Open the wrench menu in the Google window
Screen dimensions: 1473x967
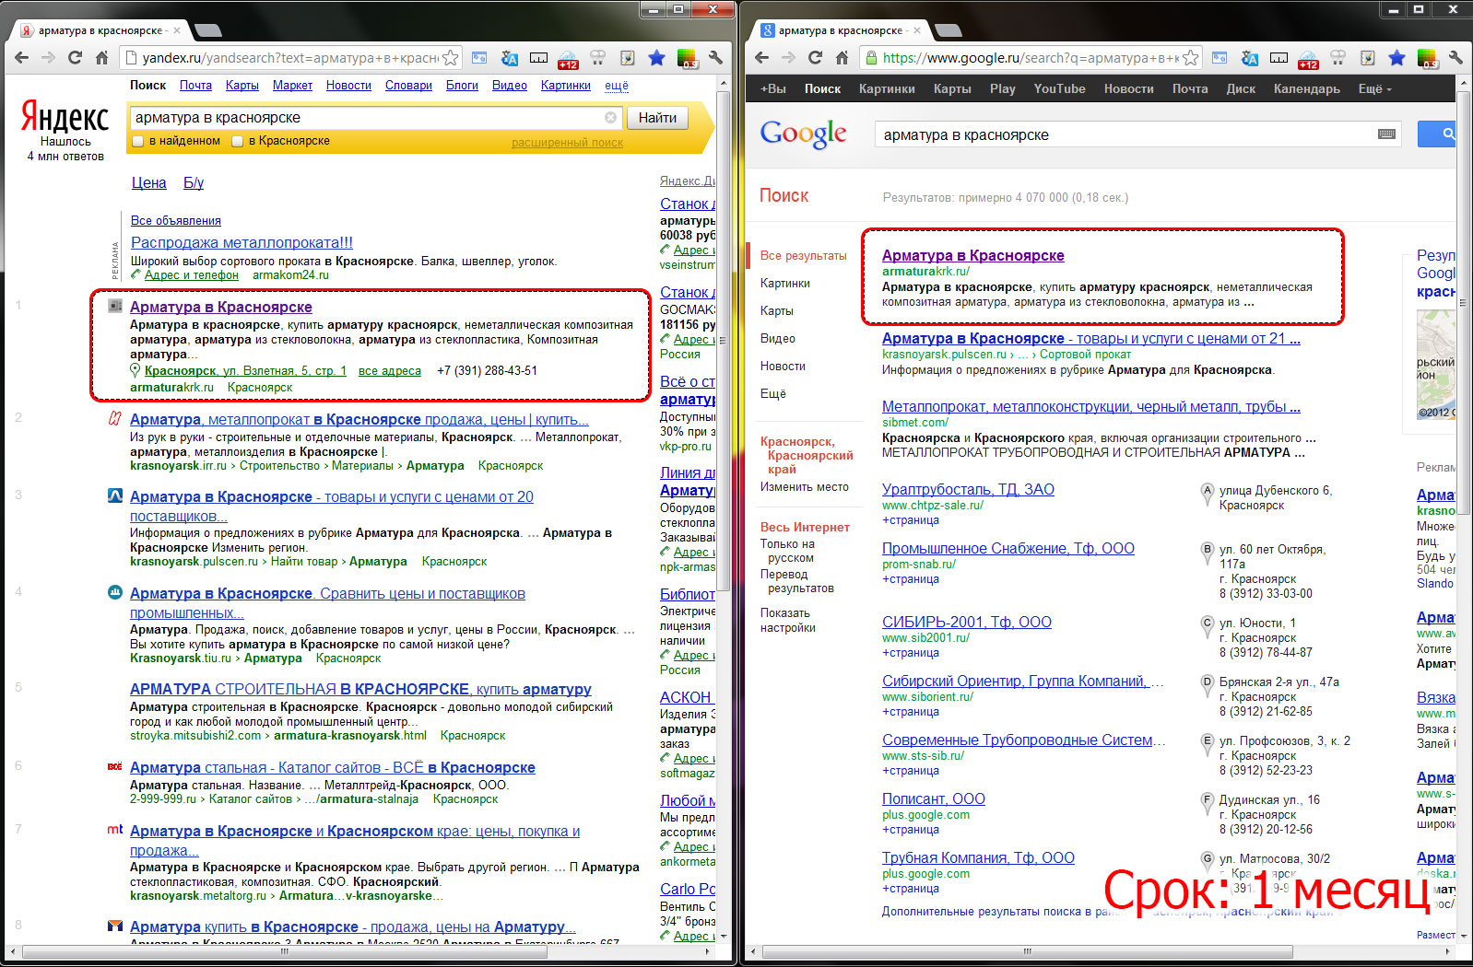pos(1456,58)
